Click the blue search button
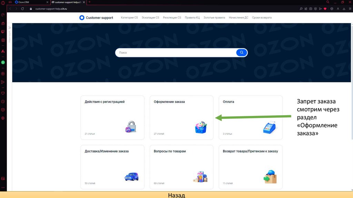Screen dimensions: 353x198 tap(242, 52)
